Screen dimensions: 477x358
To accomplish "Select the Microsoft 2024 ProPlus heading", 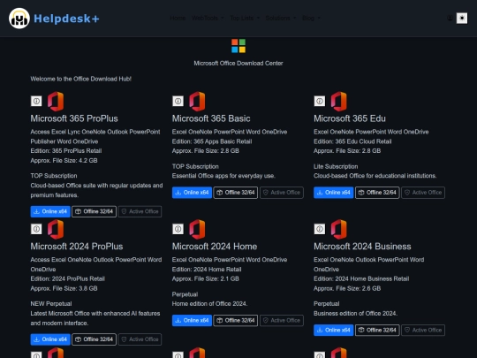I will pyautogui.click(x=77, y=247).
